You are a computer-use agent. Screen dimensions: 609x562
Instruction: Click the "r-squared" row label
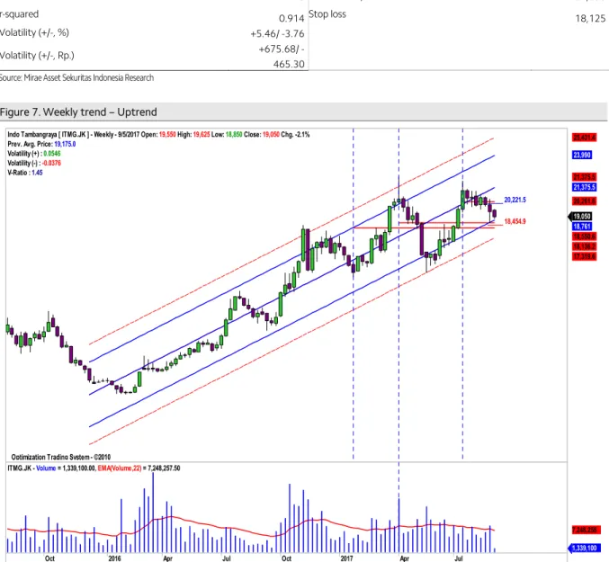point(19,14)
